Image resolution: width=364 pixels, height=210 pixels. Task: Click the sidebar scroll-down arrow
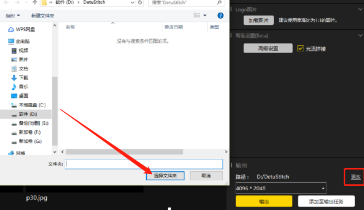55,152
